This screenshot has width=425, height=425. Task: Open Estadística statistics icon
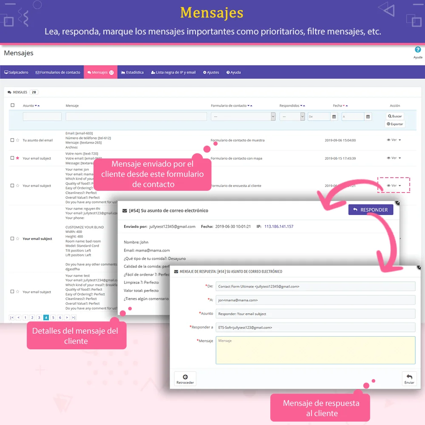coord(122,72)
